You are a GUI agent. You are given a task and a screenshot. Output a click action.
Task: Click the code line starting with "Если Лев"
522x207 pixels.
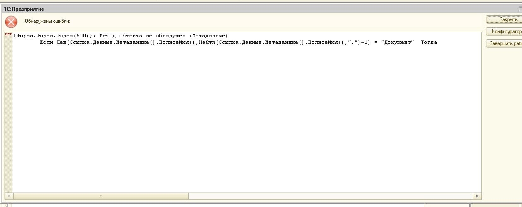[238, 42]
